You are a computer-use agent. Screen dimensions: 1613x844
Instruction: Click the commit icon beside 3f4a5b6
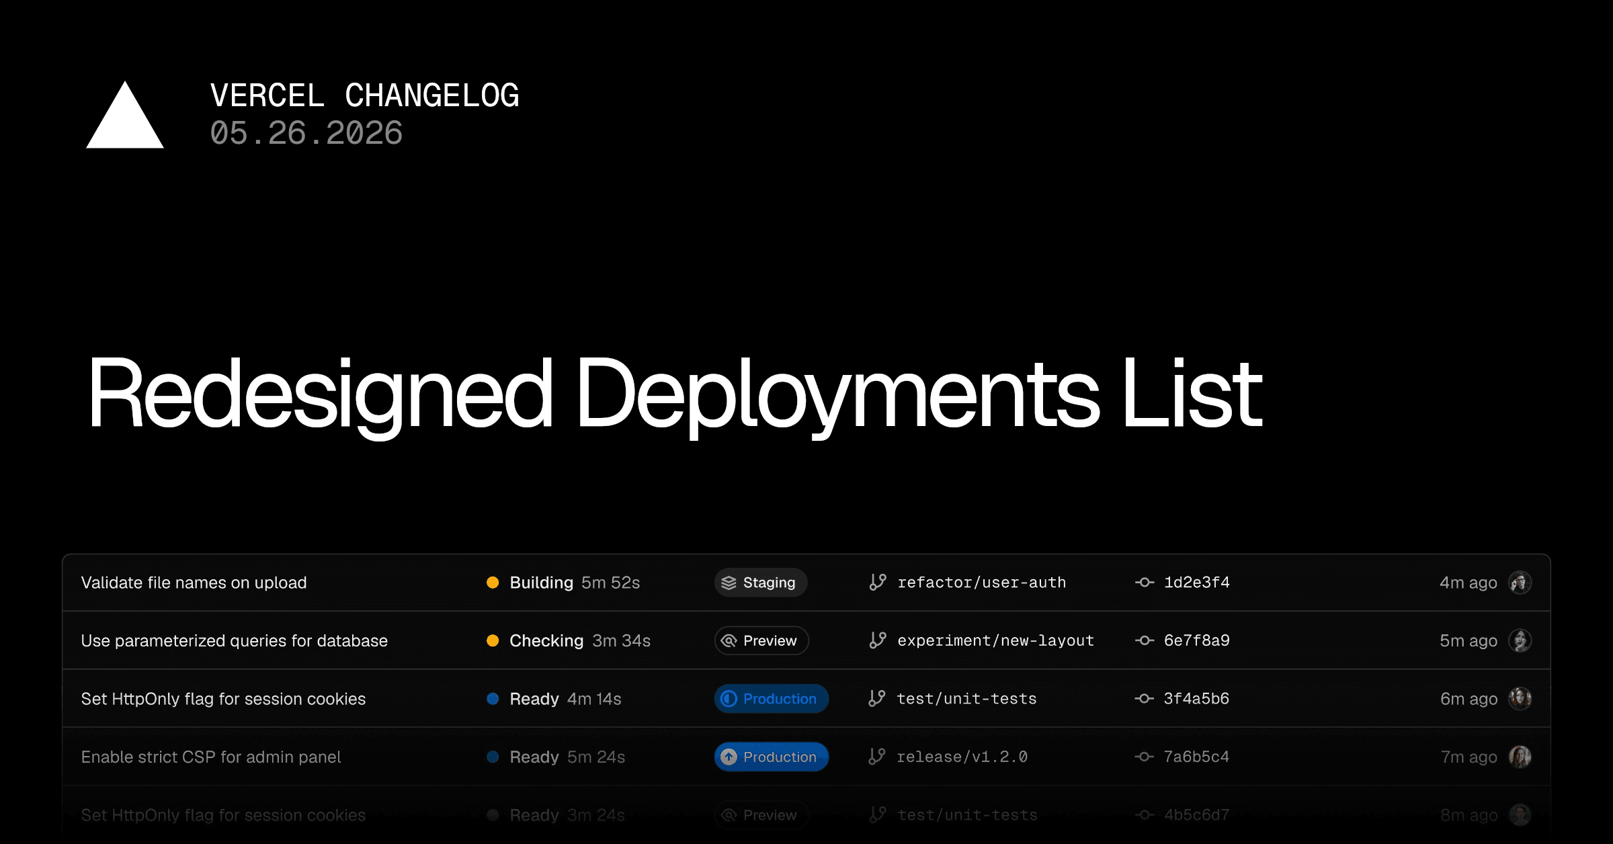click(1145, 699)
